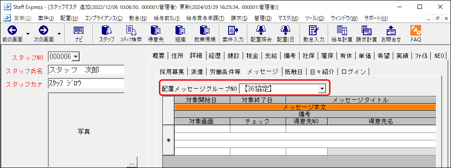Screen dimensions: 451x168
Task: Open the 給与賞与年調(T) menu
Action: (205, 18)
